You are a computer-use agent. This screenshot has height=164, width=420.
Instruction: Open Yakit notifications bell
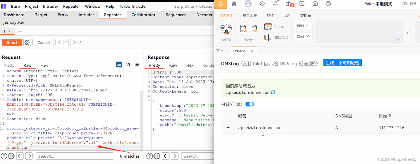click(275, 4)
